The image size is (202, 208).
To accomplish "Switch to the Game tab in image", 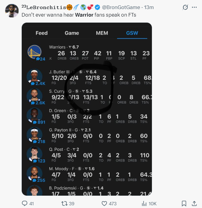I will 72,33.
